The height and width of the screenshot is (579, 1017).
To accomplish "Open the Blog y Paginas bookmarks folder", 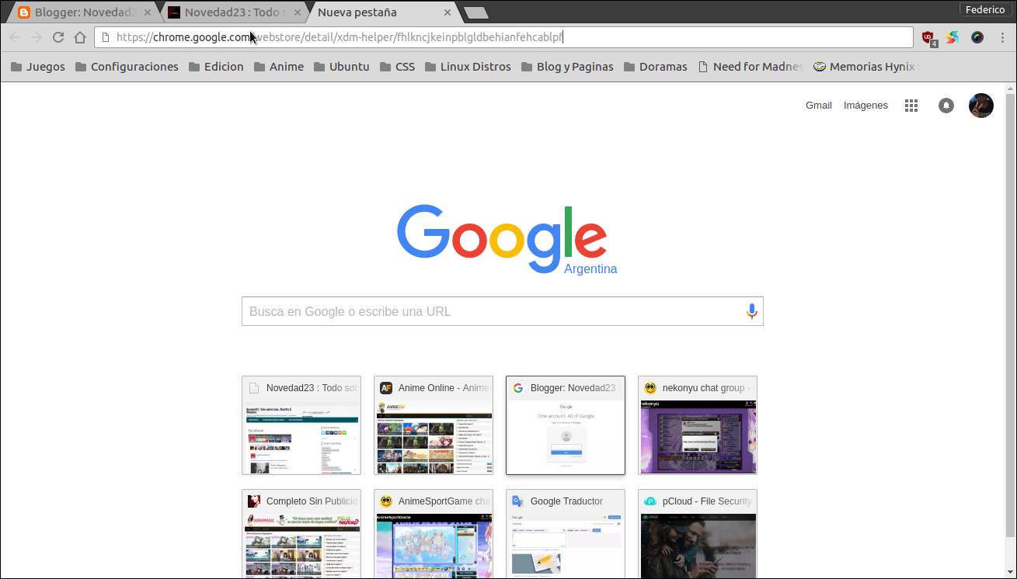I will 566,67.
